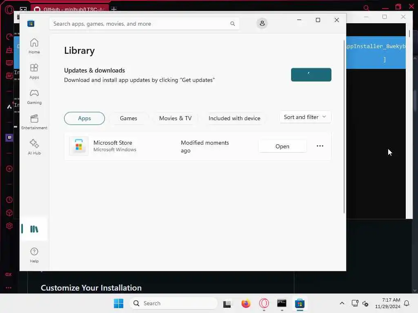Click the Modified moments ago text
The height and width of the screenshot is (313, 418).
[x=205, y=147]
